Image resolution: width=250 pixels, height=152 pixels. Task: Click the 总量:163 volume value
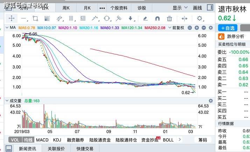tap(32, 101)
